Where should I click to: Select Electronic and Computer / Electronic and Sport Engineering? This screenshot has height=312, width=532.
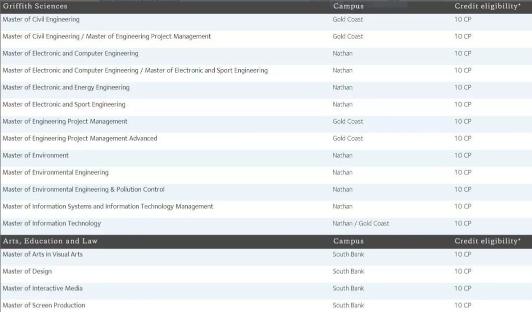pos(135,70)
